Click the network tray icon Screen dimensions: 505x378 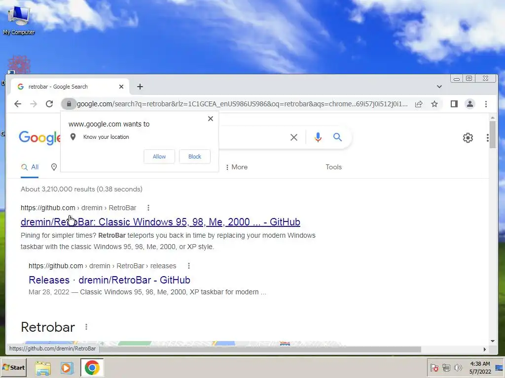click(446, 367)
